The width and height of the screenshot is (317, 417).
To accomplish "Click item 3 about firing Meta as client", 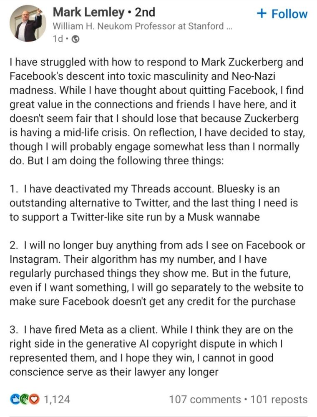I will click(151, 351).
